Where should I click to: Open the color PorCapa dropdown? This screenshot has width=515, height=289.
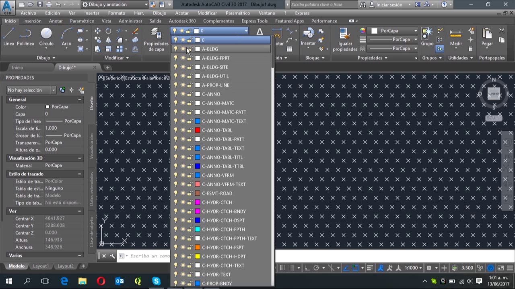(416, 31)
